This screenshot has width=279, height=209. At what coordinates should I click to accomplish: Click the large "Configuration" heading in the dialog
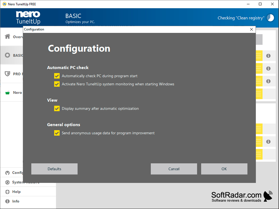click(79, 48)
